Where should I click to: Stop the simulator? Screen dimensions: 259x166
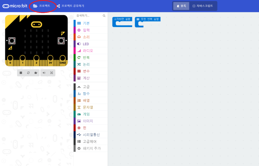click(x=21, y=73)
